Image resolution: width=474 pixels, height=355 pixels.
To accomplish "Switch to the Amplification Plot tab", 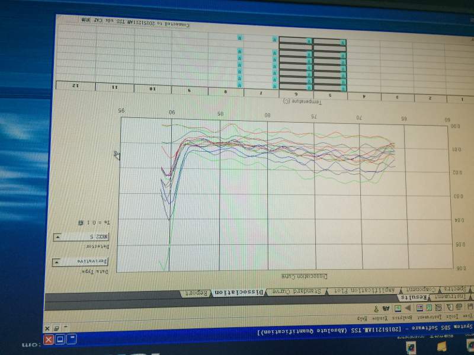I will (x=364, y=290).
